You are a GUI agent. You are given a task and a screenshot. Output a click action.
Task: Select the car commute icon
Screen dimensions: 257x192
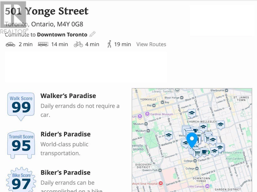tap(11, 44)
